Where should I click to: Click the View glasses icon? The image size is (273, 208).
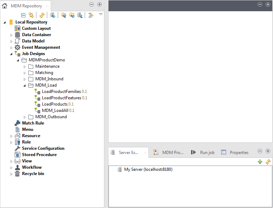pyautogui.click(x=17, y=161)
